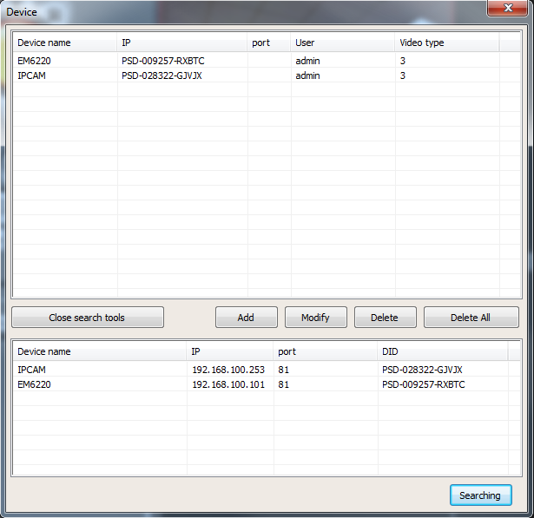Screen dimensions: 534x518
Task: Click Video type value 3 for EM6220
Action: tap(403, 61)
